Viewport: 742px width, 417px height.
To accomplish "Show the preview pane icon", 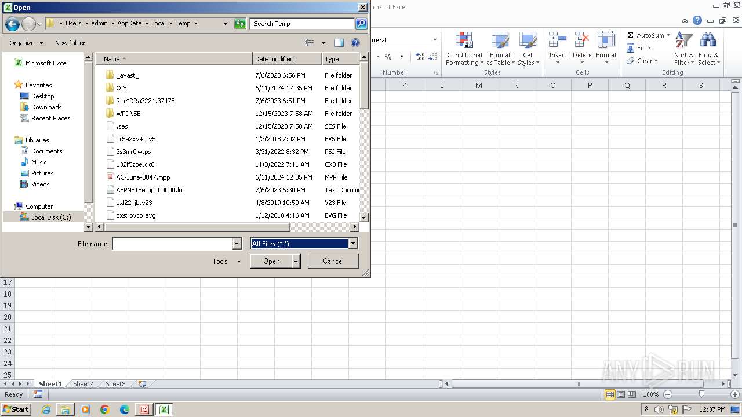I will click(339, 43).
